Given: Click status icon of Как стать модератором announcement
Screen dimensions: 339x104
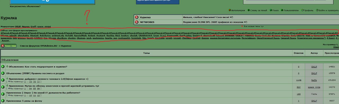Looking at the screenshot, I should pos(3,67).
